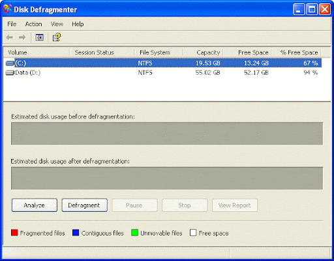Toggle the Show/Hide Console Tree icon
334x261 pixels.
click(39, 37)
